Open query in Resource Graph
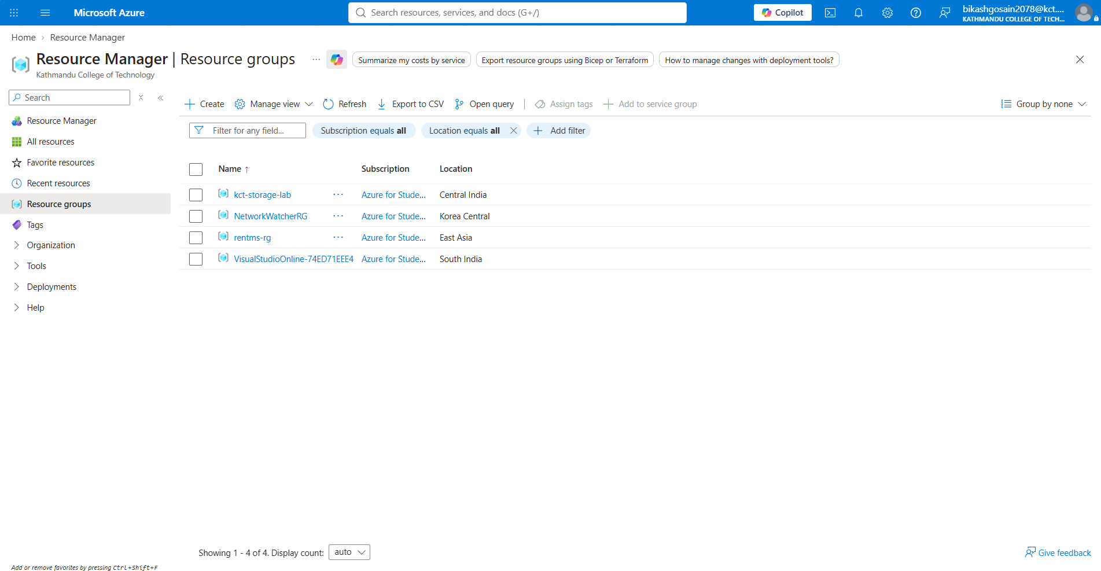This screenshot has width=1101, height=571. pos(484,104)
